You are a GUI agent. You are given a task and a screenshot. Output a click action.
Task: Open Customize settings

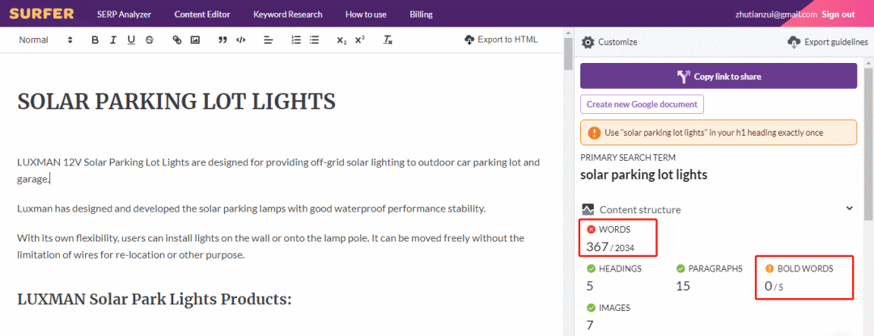[x=609, y=42]
